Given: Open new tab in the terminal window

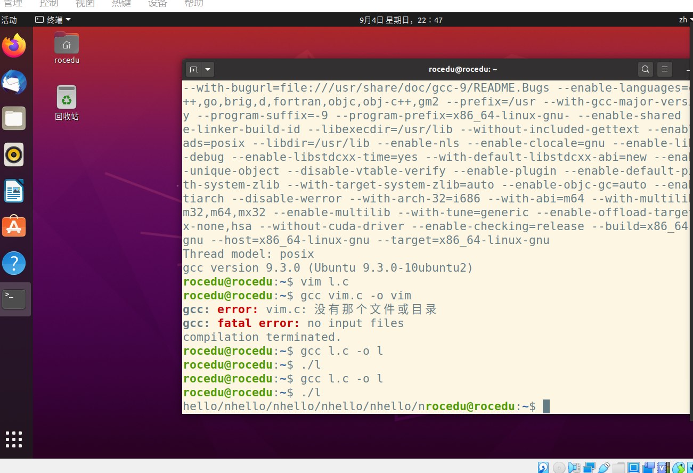Looking at the screenshot, I should coord(194,69).
